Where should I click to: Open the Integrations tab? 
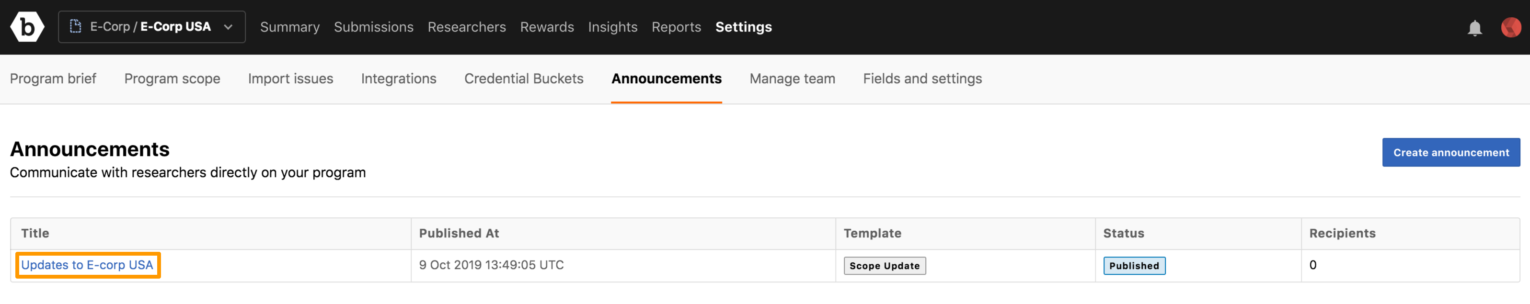pos(399,79)
